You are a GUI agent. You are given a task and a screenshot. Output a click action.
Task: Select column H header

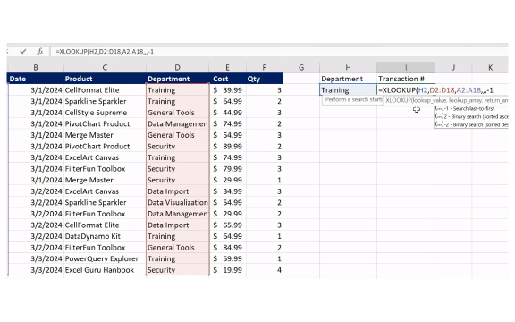[x=348, y=67]
